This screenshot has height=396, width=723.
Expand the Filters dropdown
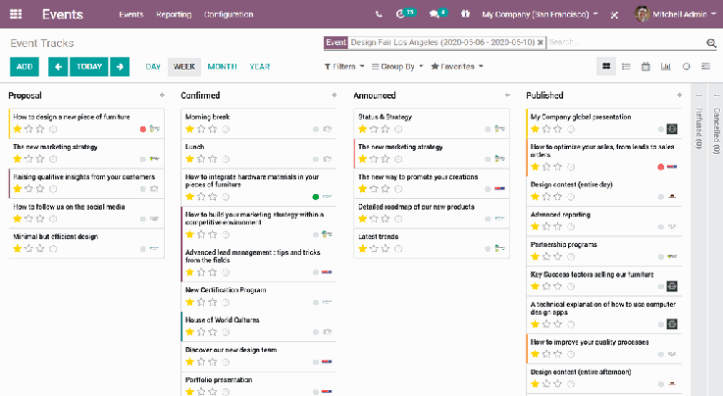point(344,67)
